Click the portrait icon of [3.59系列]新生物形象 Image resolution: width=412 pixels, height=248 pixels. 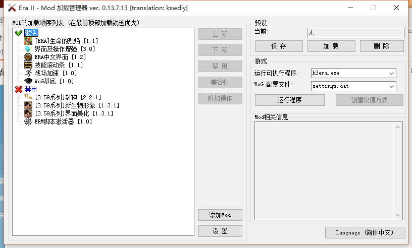click(28, 105)
